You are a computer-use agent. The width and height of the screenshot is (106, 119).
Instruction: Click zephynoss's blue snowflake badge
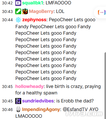18,20
